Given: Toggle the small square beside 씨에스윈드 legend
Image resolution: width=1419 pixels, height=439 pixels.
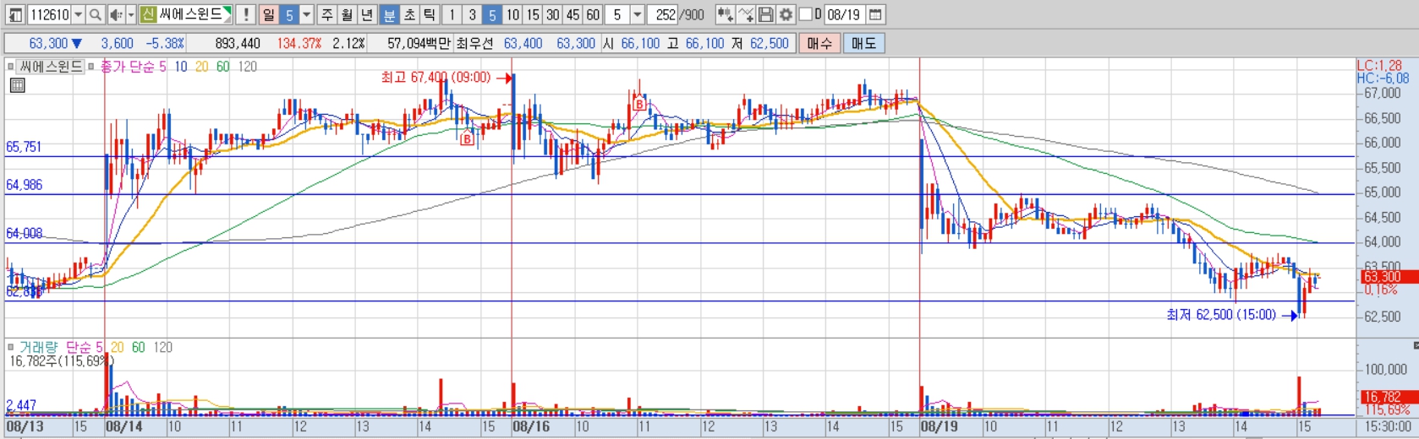Looking at the screenshot, I should click(x=11, y=66).
